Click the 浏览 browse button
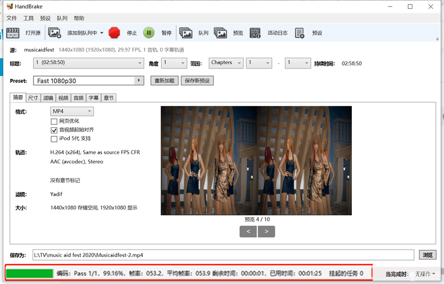 tap(427, 255)
